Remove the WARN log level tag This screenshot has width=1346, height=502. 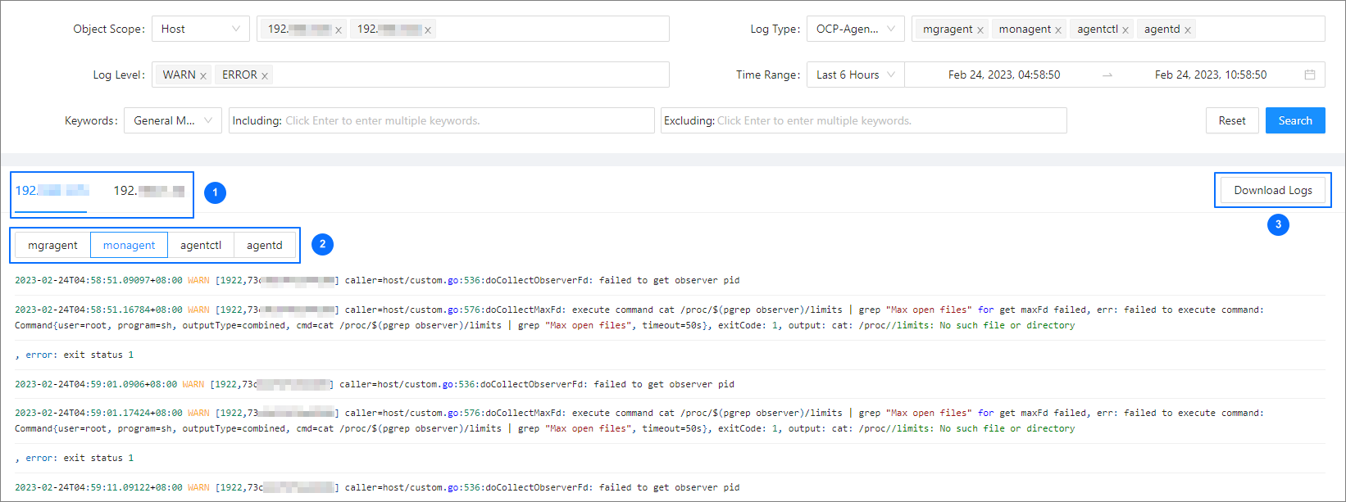click(x=202, y=76)
